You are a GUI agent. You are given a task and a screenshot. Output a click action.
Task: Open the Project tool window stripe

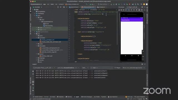point(30,9)
